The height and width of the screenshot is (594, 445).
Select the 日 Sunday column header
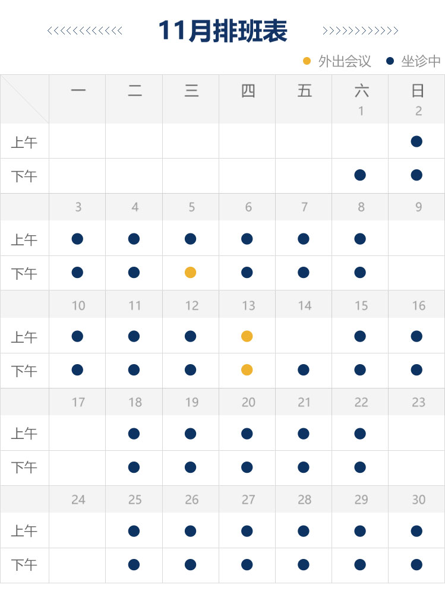418,91
